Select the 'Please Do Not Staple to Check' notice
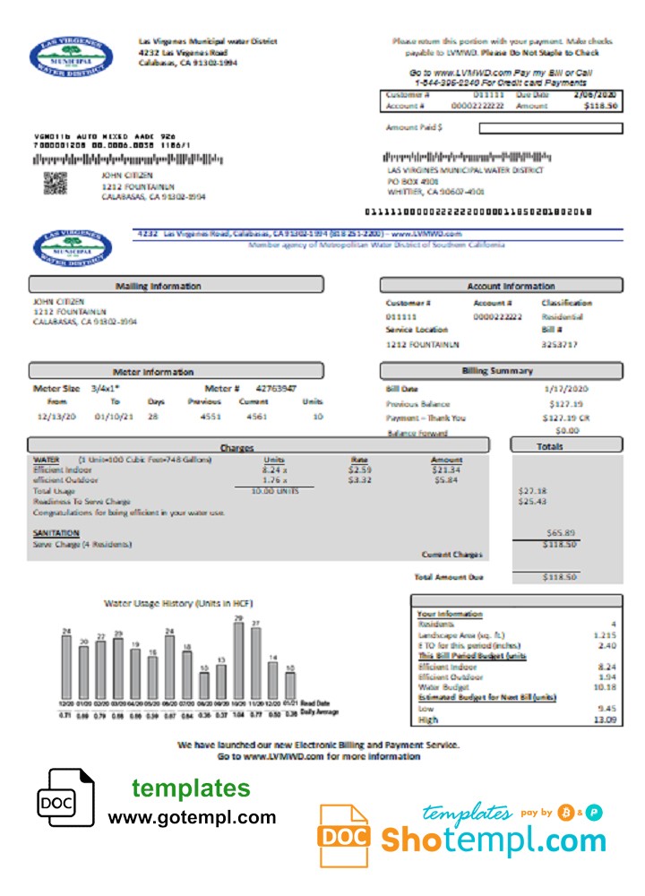The height and width of the screenshot is (896, 645). (540, 53)
